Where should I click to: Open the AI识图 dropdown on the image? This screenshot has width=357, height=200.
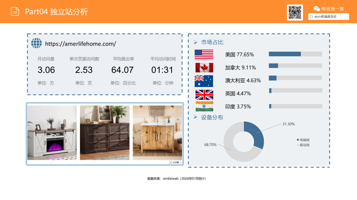point(175,162)
